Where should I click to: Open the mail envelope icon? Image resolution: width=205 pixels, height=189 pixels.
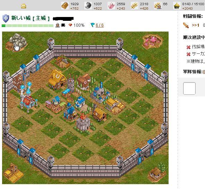(x=24, y=6)
